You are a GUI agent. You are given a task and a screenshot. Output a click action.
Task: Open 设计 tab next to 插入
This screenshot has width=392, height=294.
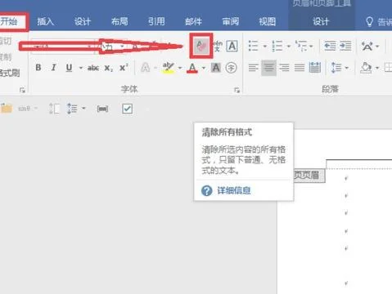[83, 21]
